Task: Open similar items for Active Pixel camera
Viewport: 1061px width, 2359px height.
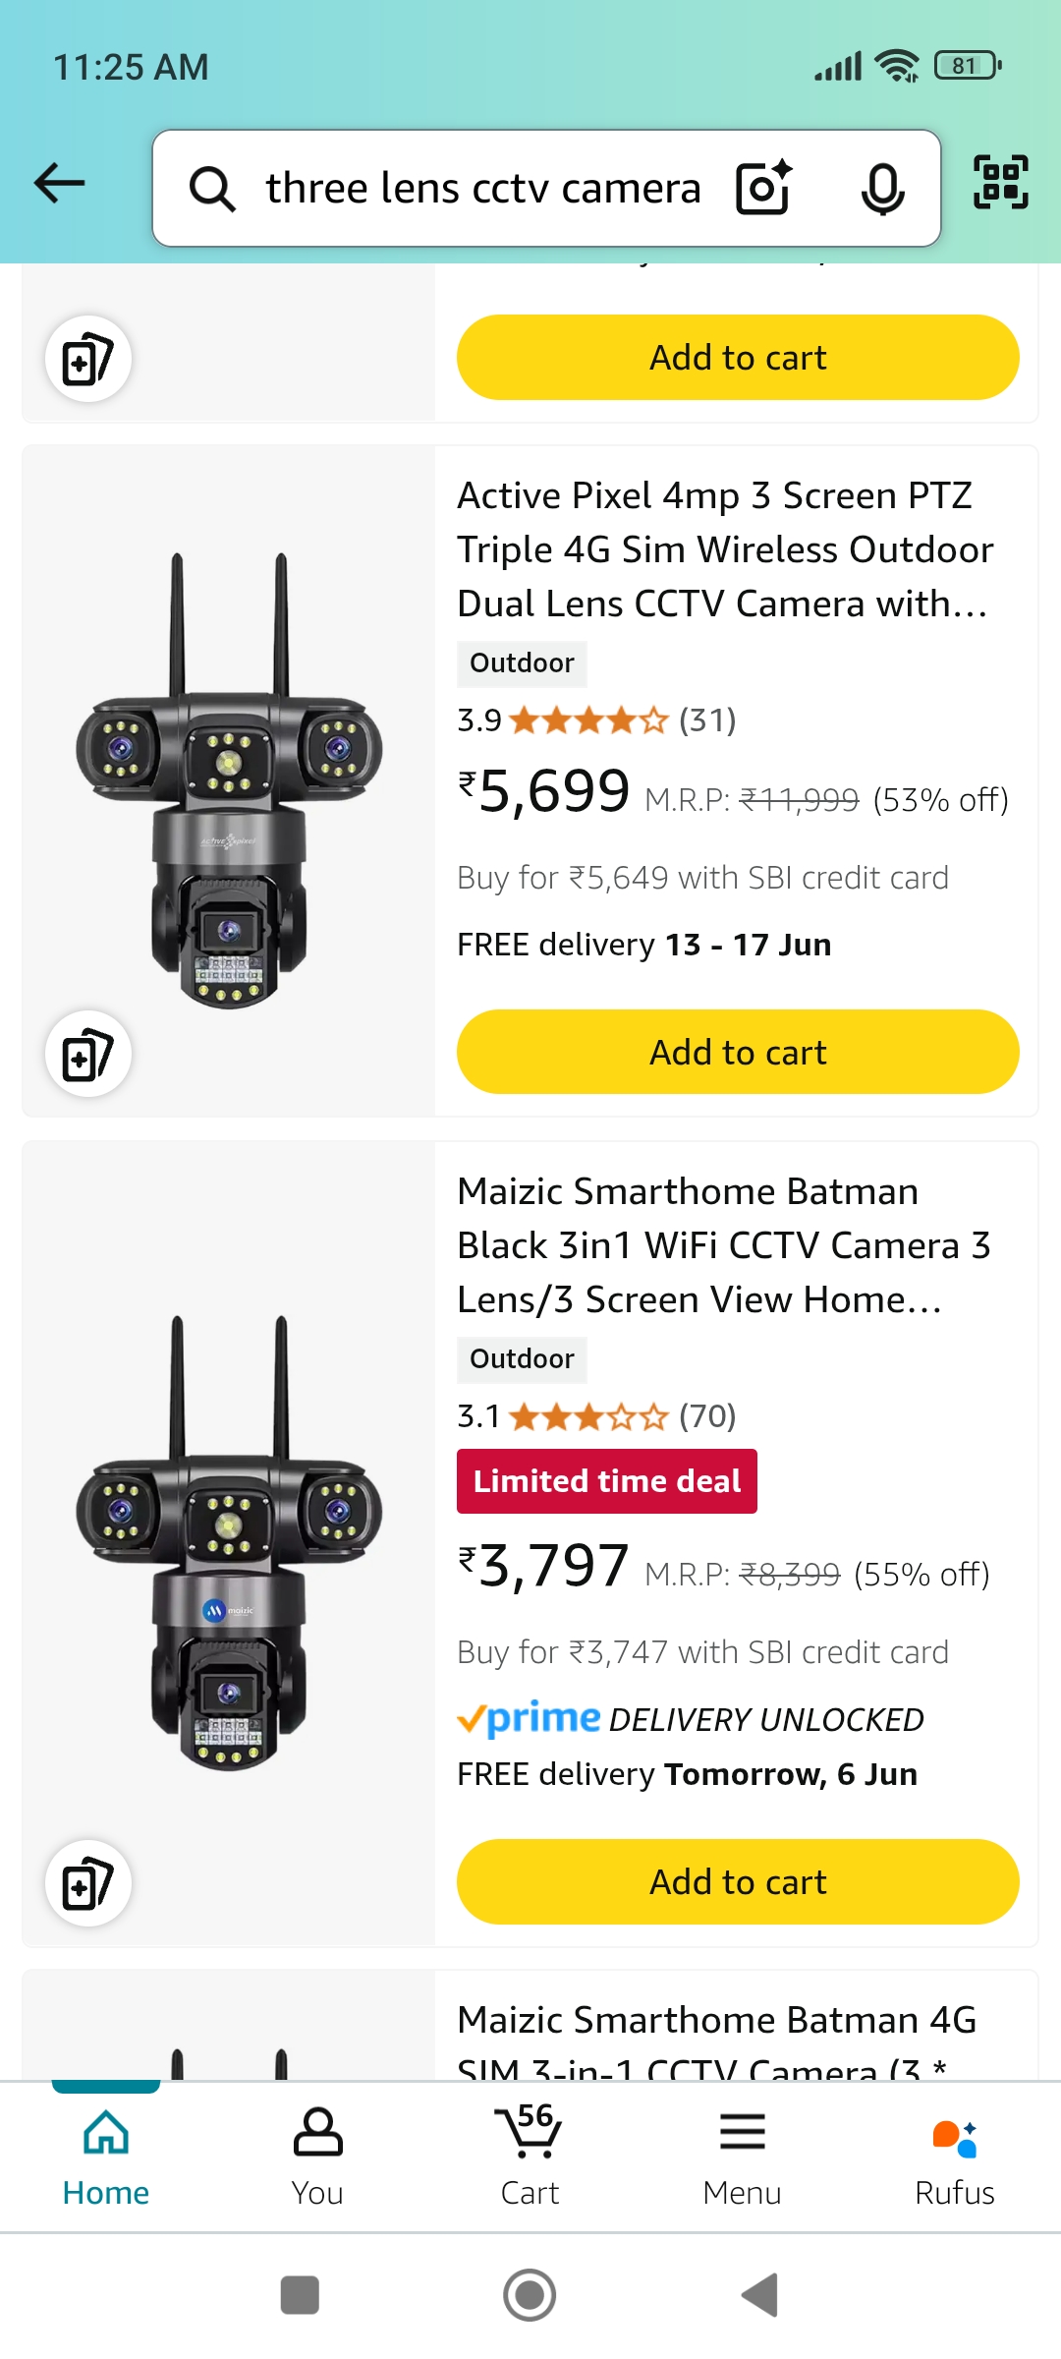Action: [88, 1054]
